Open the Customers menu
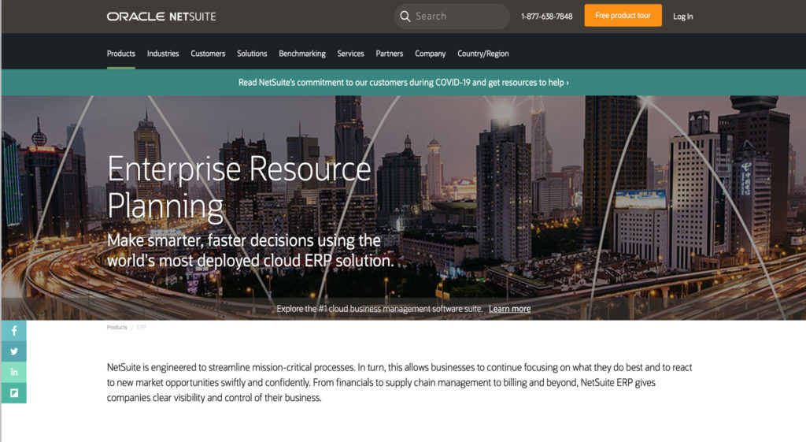 tap(208, 54)
